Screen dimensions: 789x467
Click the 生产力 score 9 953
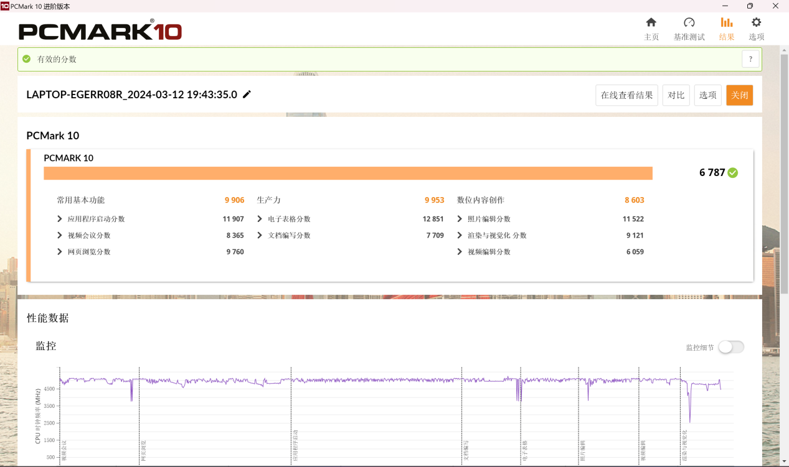[x=435, y=200]
